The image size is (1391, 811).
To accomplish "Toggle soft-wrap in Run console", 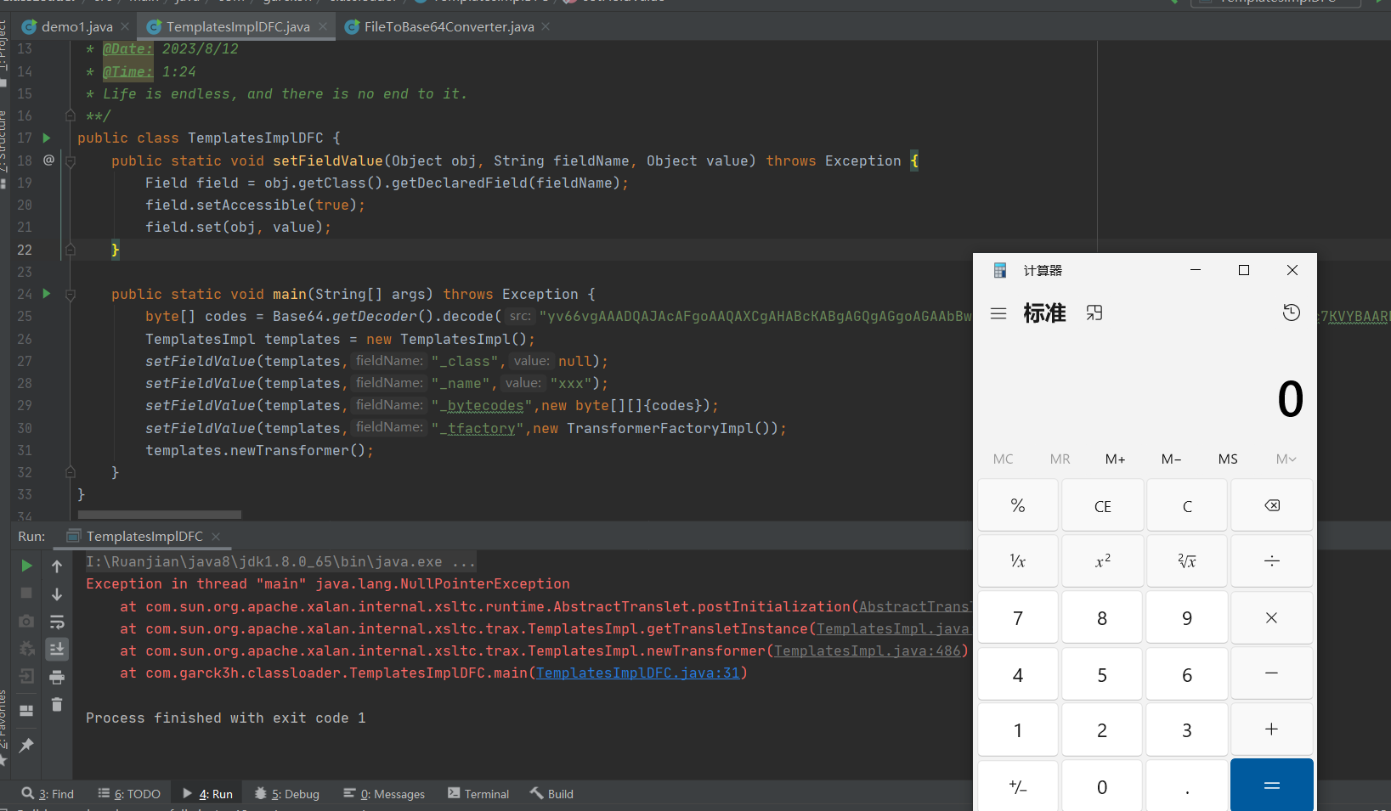I will point(57,622).
